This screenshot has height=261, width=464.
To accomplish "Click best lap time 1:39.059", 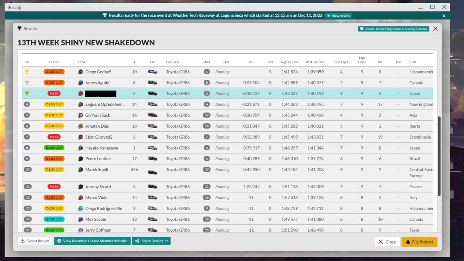I will tap(316, 72).
